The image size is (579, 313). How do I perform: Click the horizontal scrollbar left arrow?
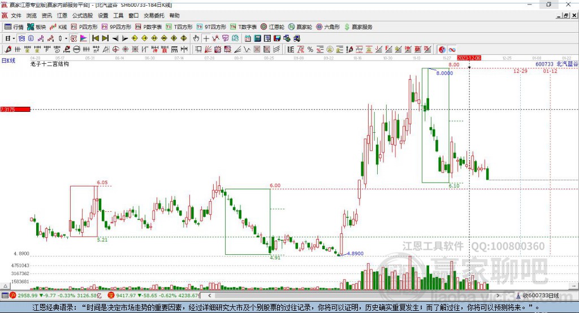(x=209, y=295)
